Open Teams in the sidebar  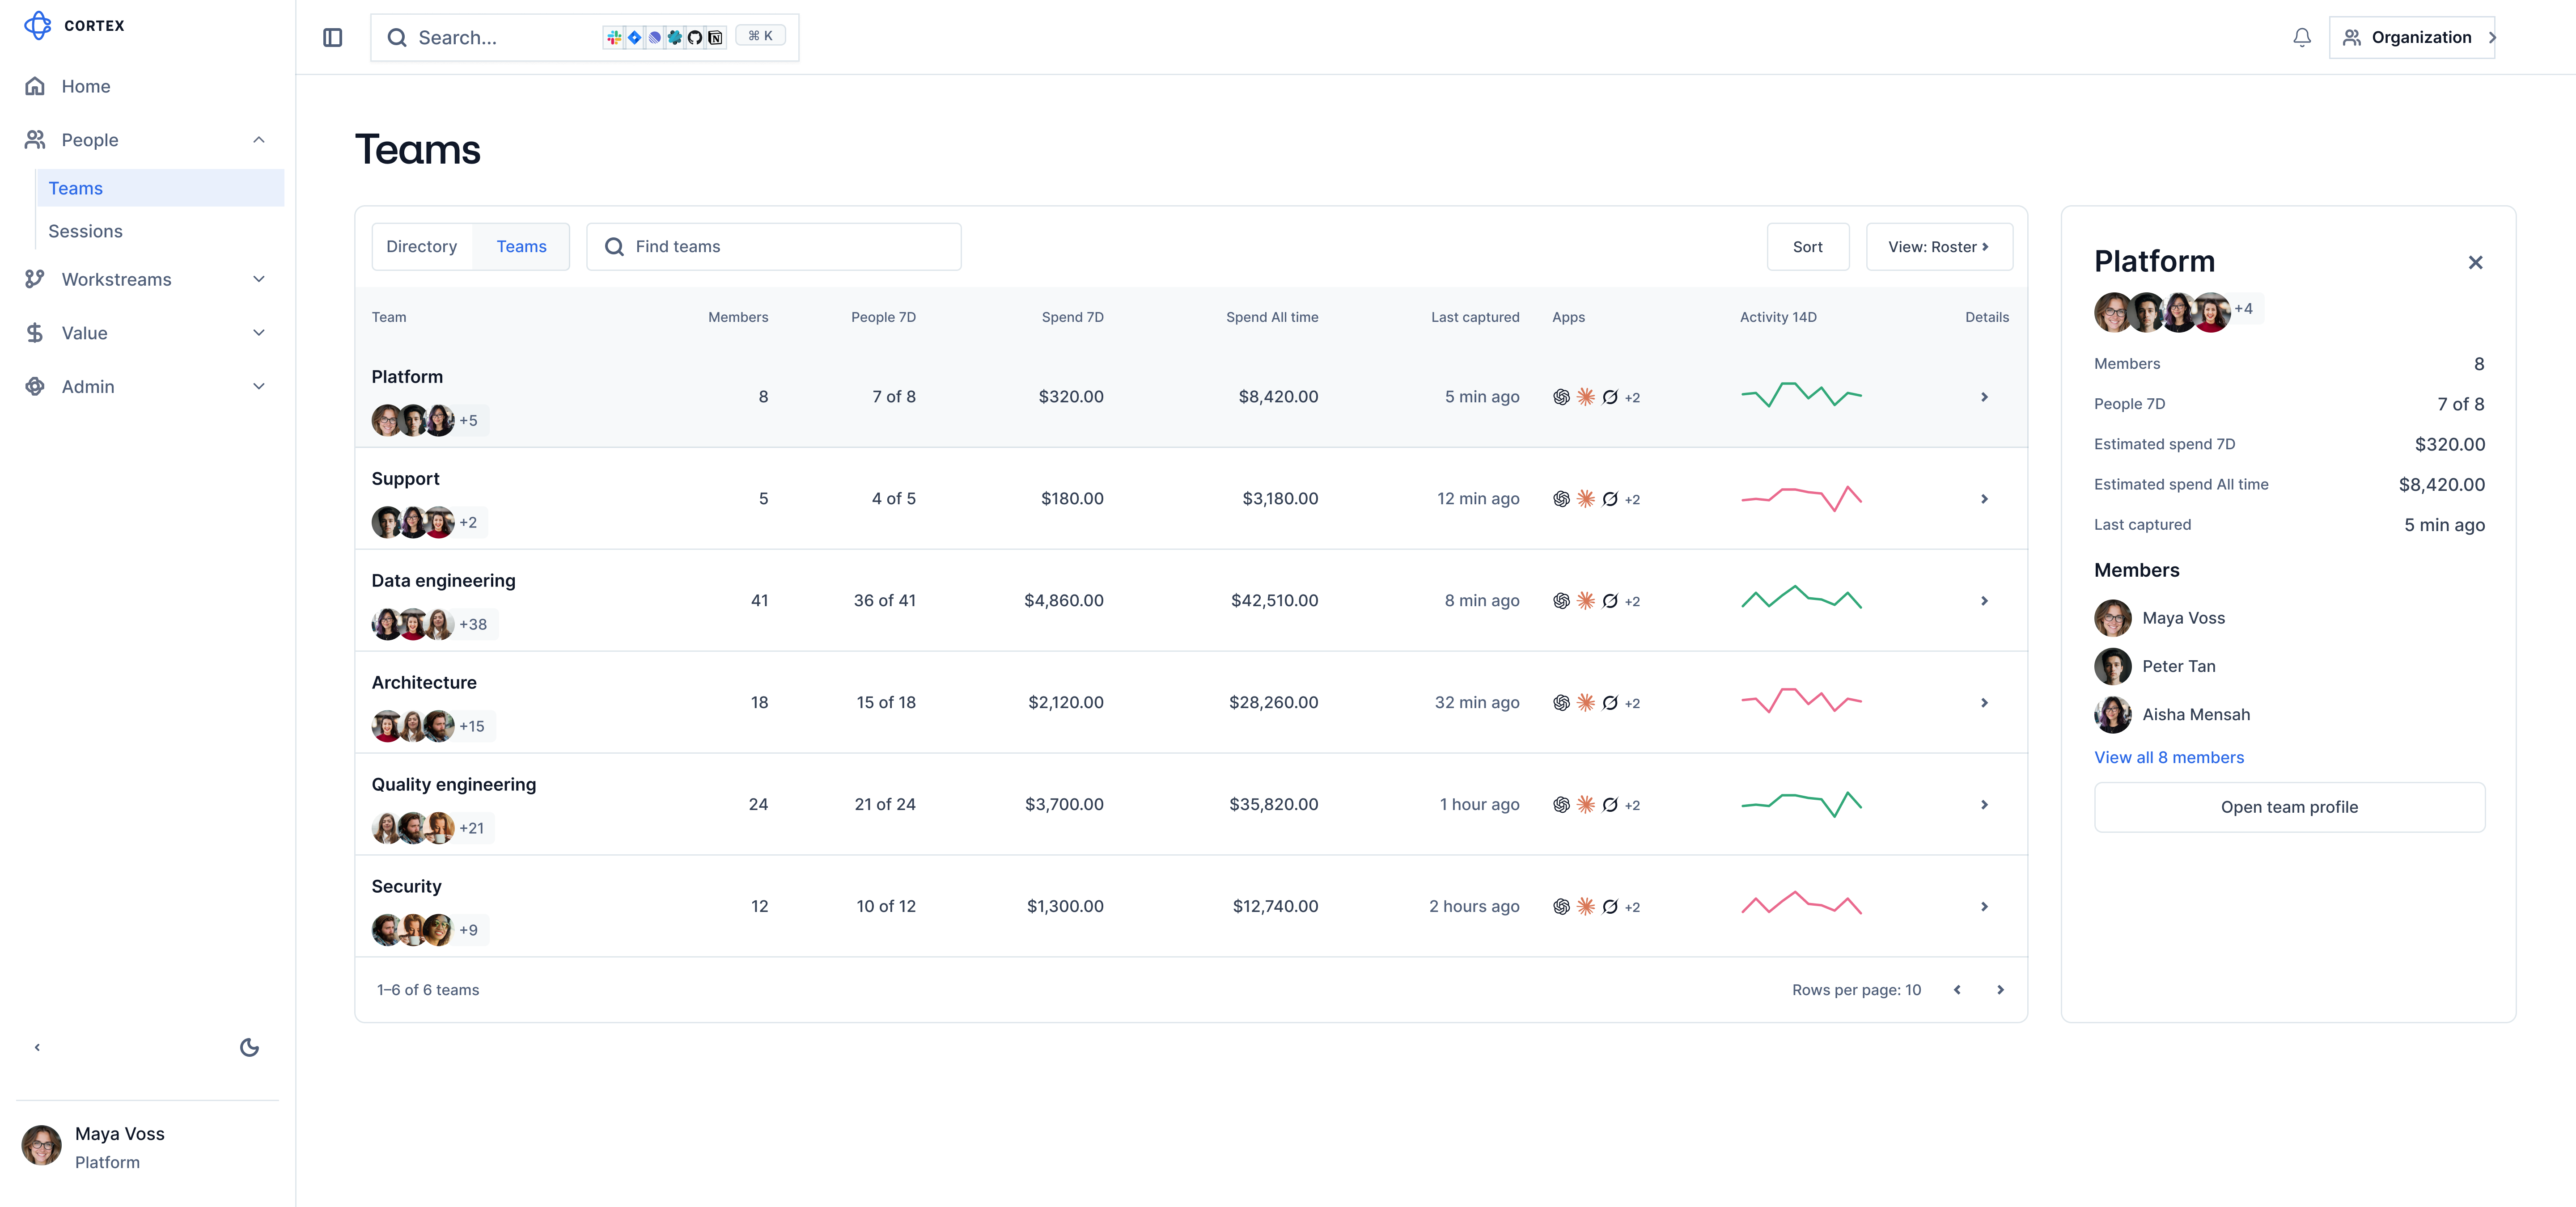[x=160, y=188]
